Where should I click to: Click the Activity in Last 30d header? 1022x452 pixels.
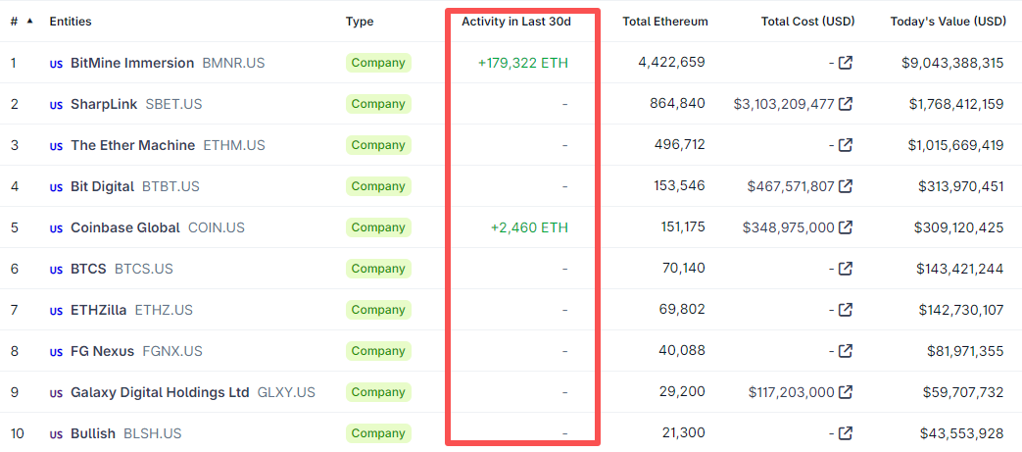click(x=515, y=22)
